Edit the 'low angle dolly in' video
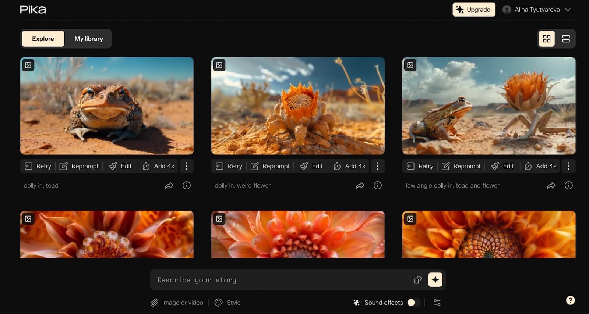This screenshot has height=314, width=589. 502,166
